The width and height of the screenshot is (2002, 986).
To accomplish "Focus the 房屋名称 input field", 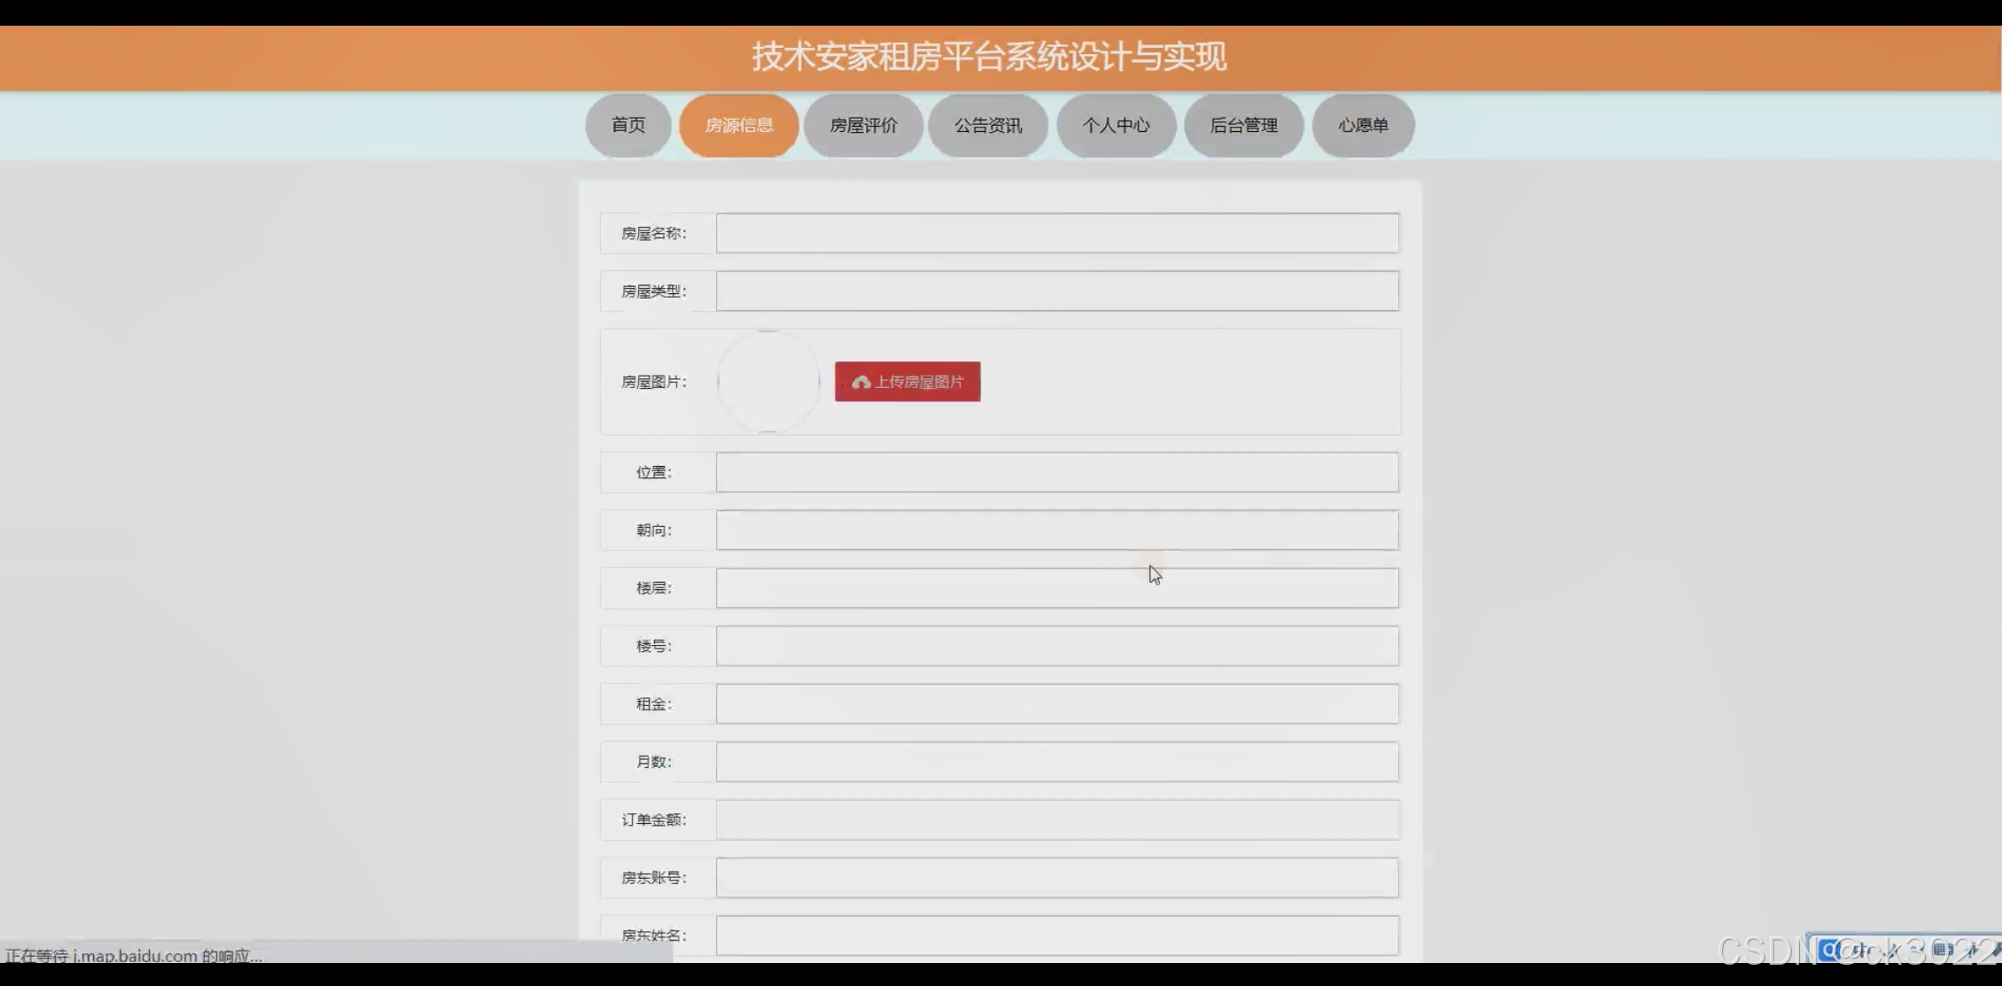I will click(x=1056, y=233).
